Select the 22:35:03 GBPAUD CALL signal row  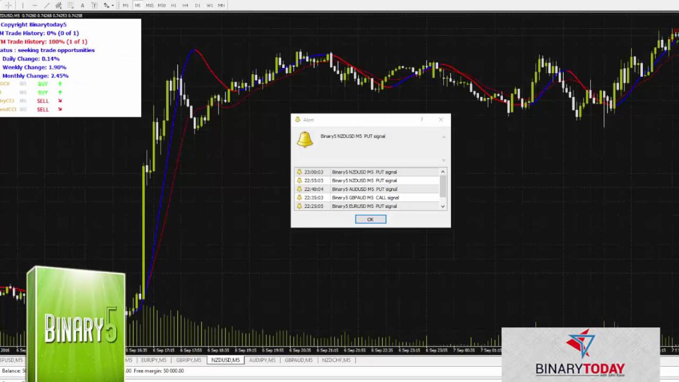pos(367,197)
